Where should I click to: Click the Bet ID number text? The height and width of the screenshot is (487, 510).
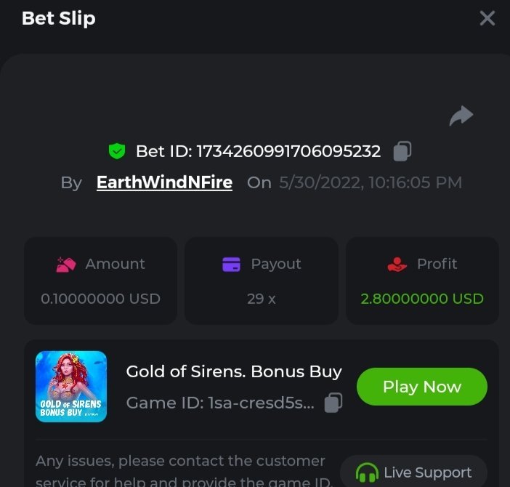tap(258, 151)
